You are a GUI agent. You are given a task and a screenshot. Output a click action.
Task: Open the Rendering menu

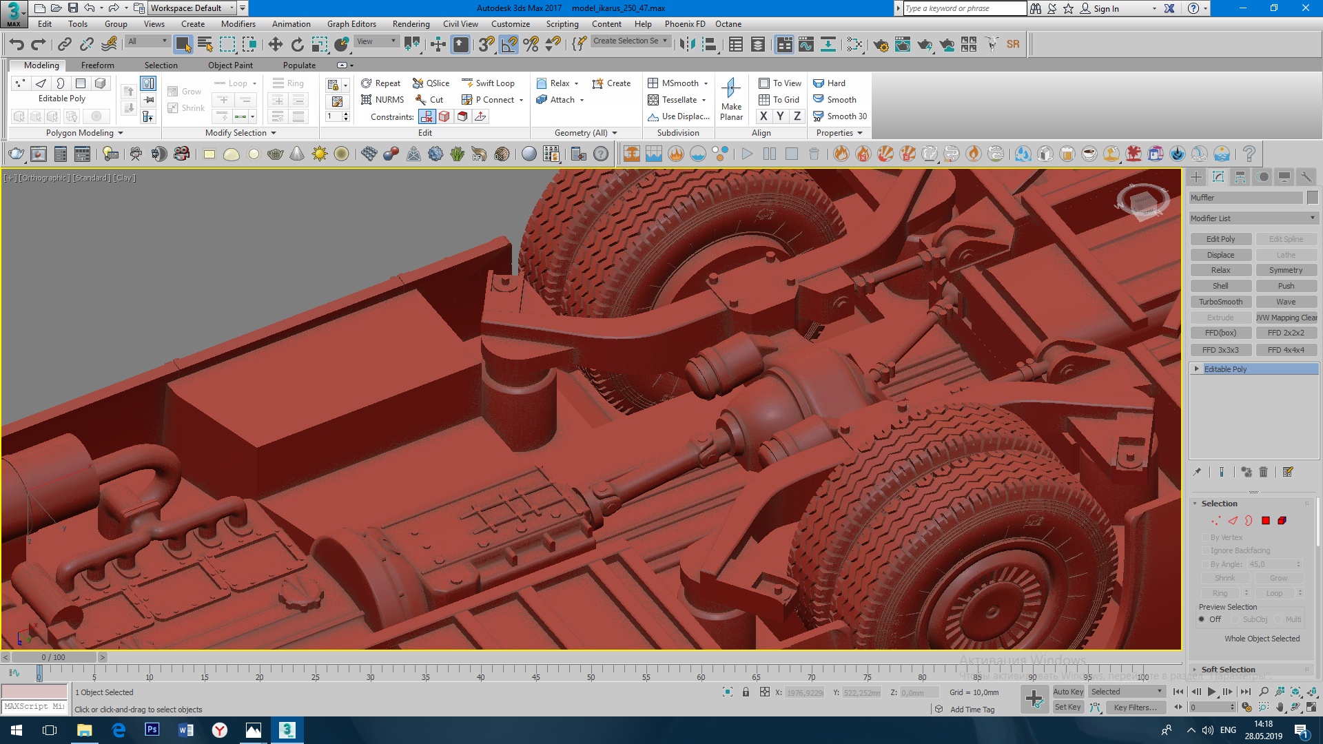point(411,23)
